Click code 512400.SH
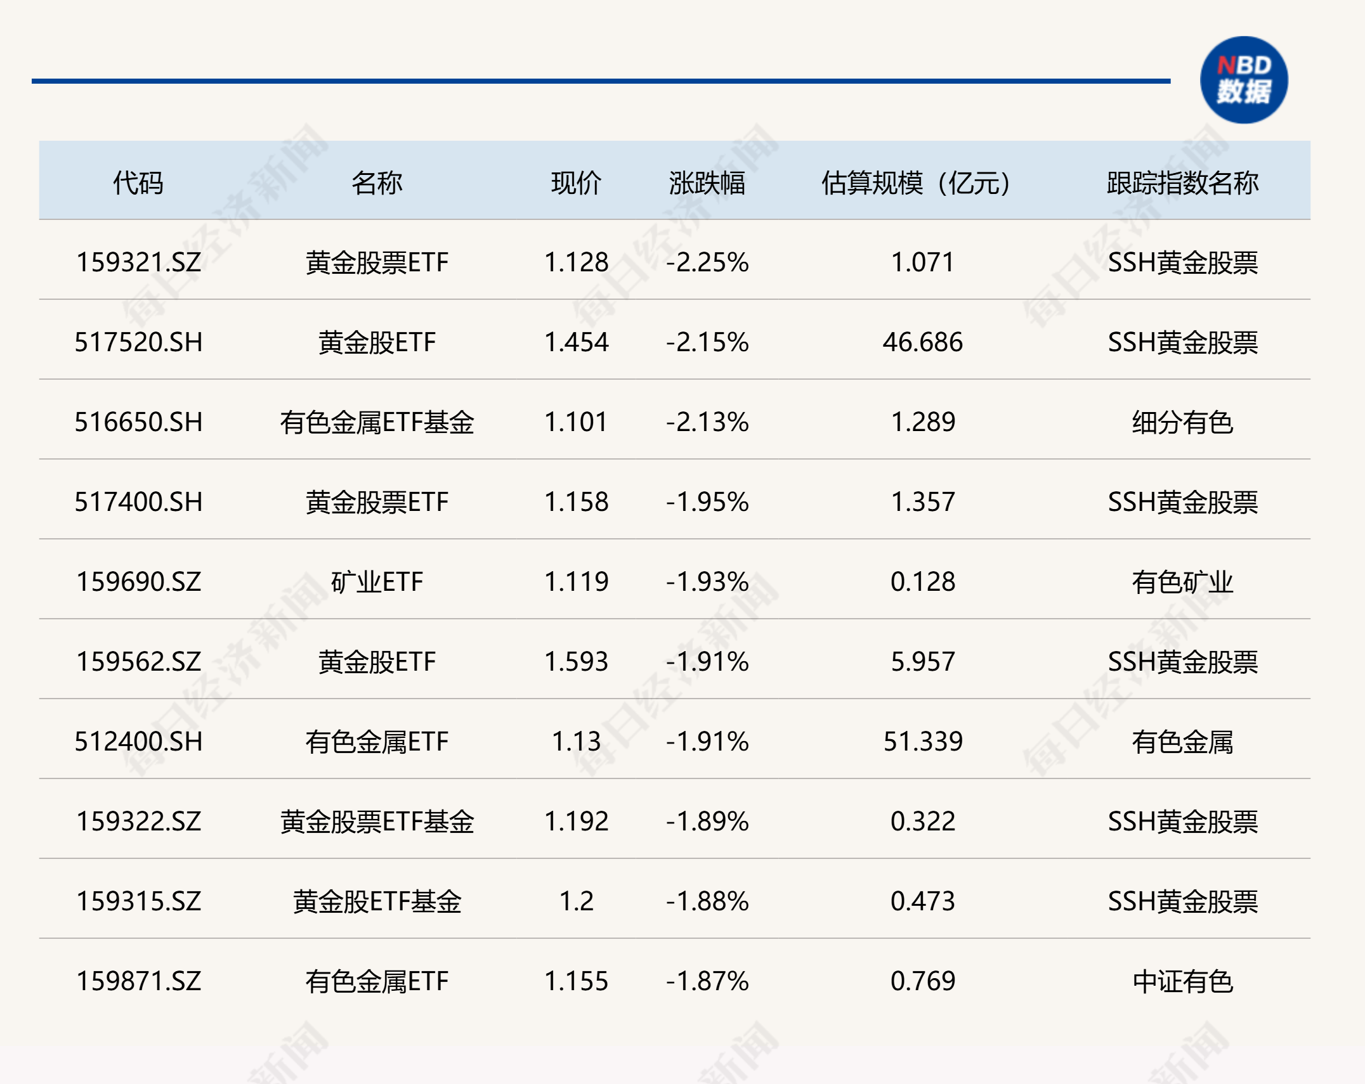The image size is (1365, 1084). (138, 742)
